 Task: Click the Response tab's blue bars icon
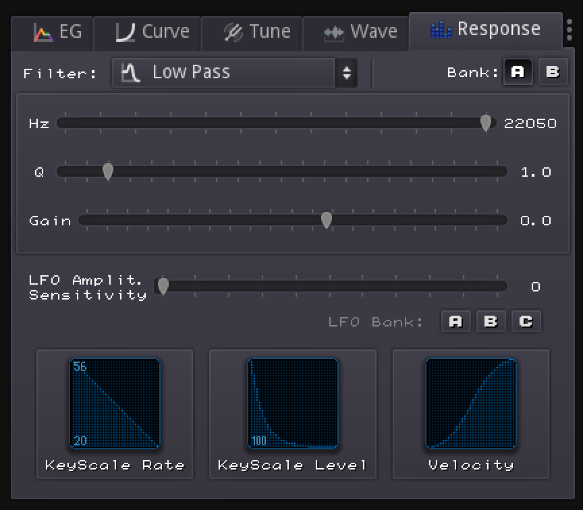[x=441, y=30]
